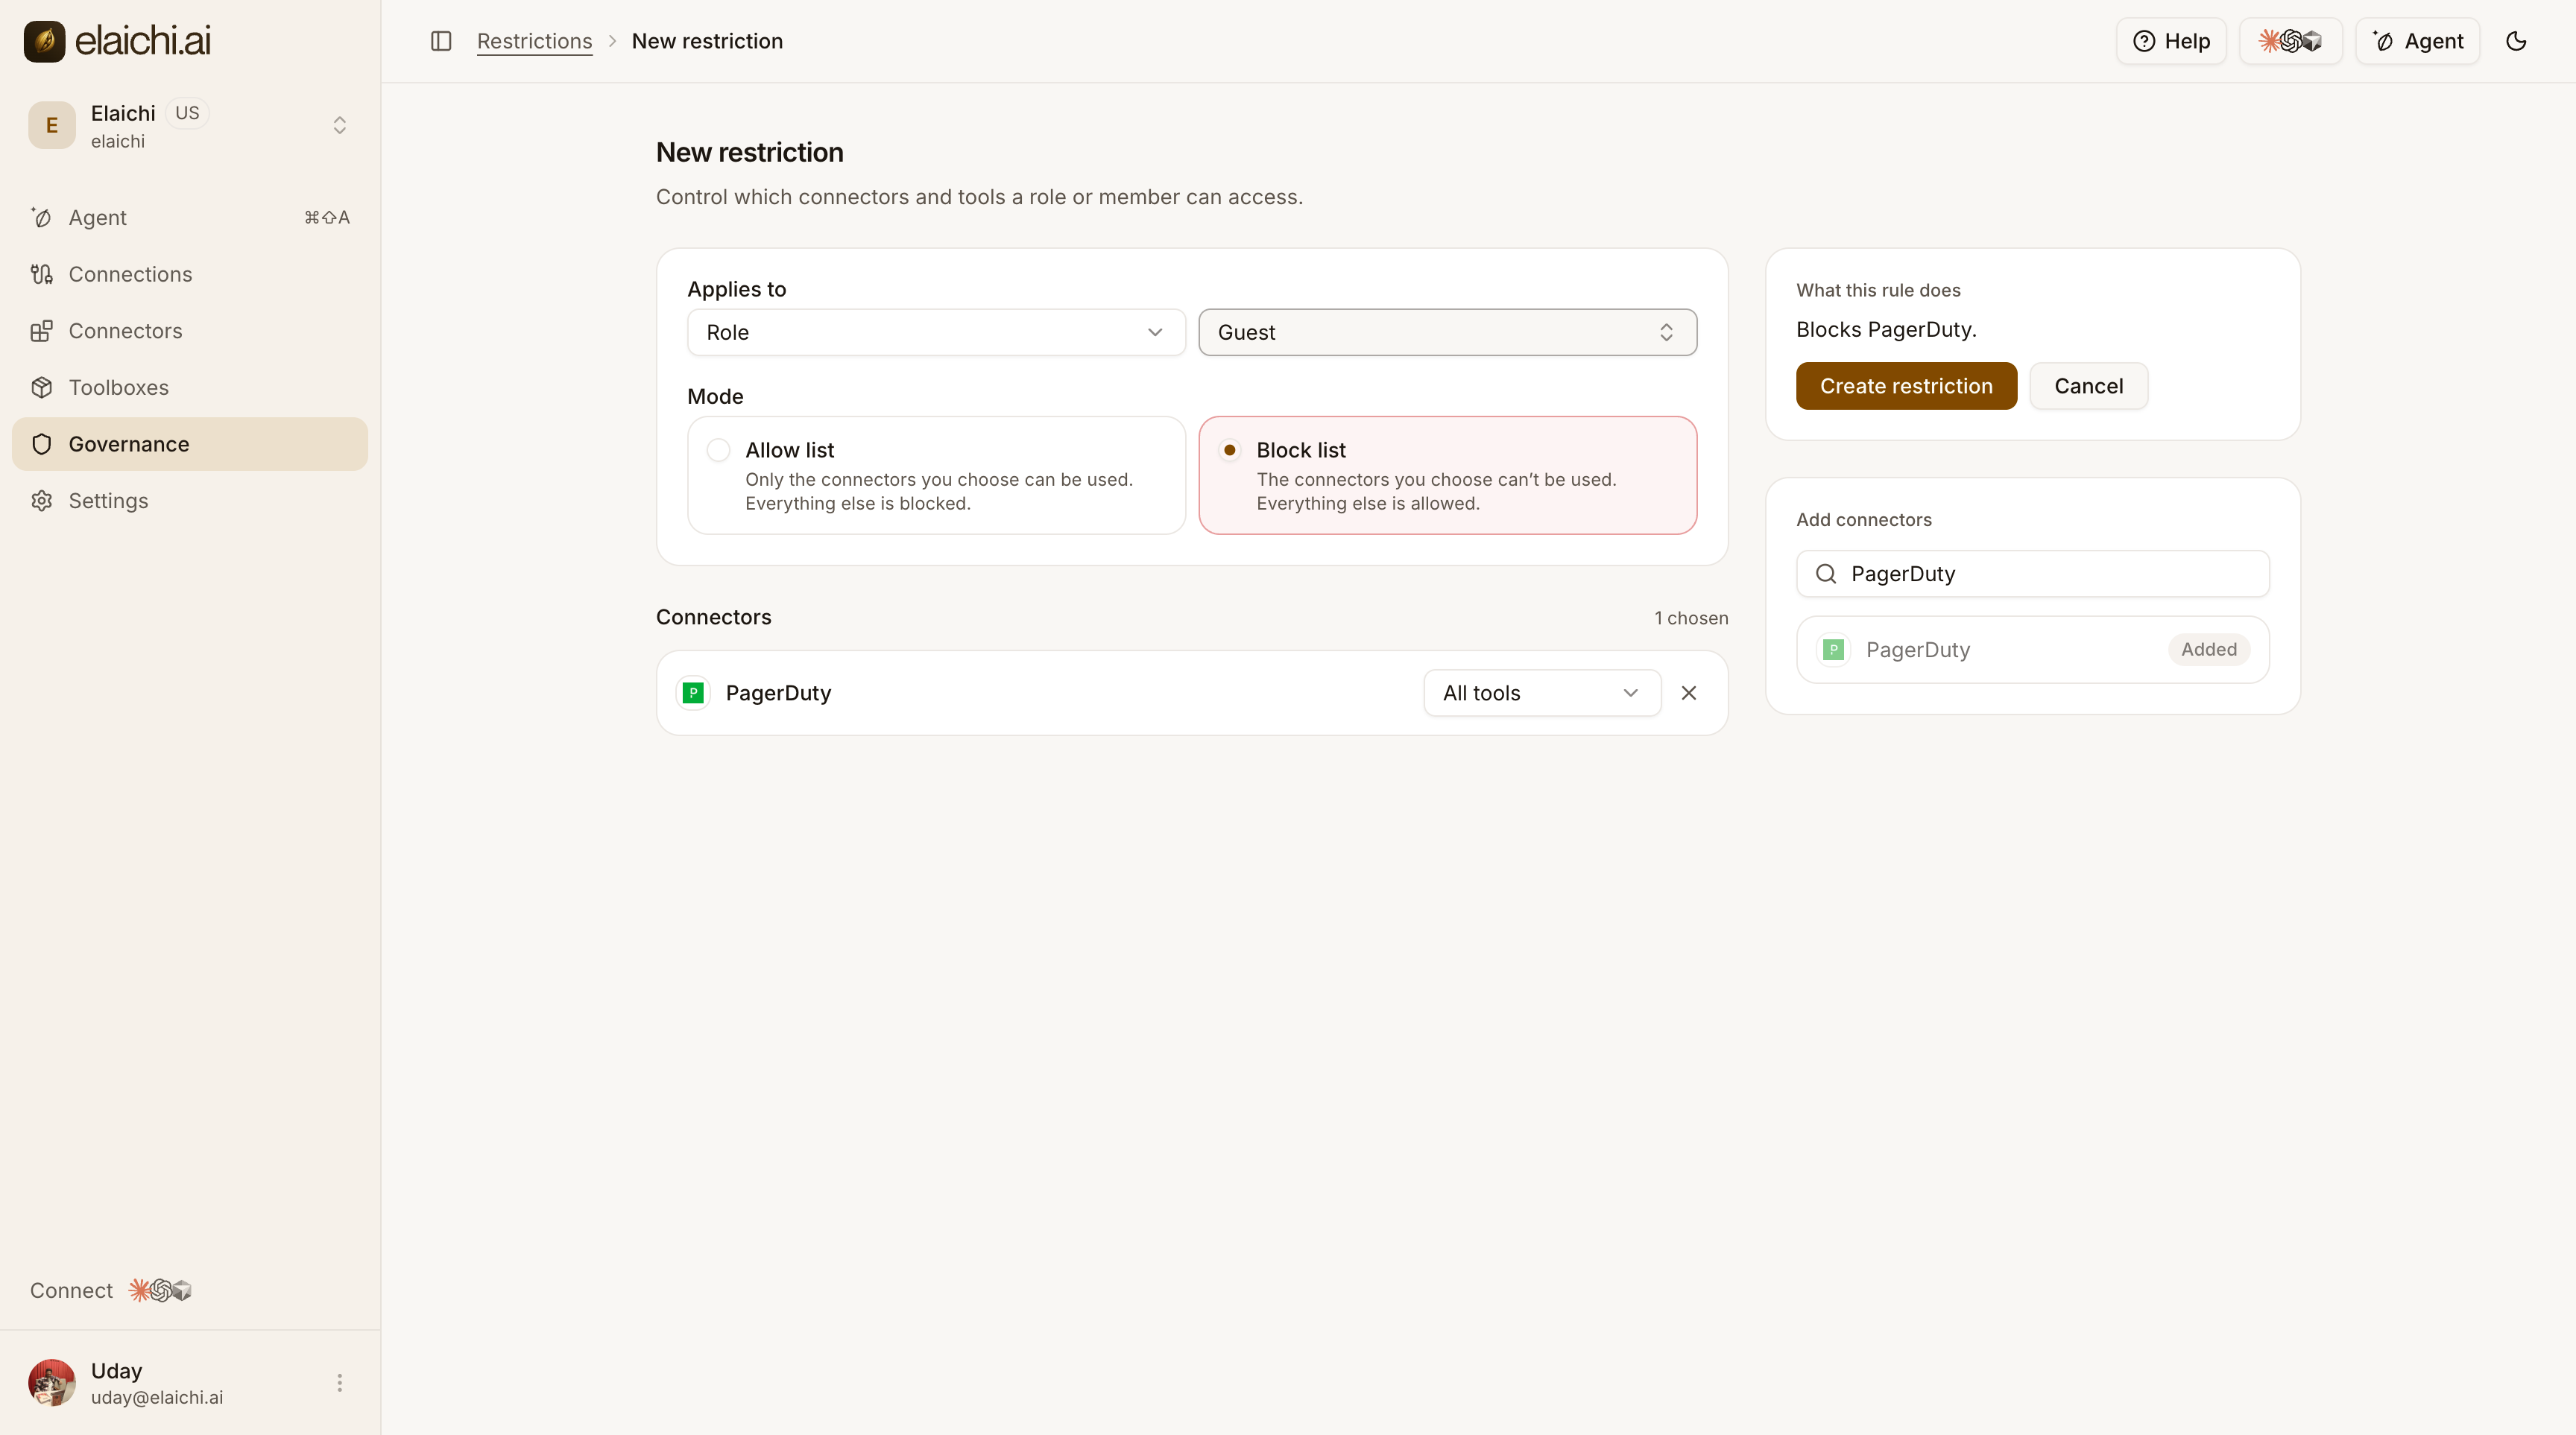Image resolution: width=2576 pixels, height=1435 pixels.
Task: Click the '1 chosen' count text
Action: click(1691, 618)
